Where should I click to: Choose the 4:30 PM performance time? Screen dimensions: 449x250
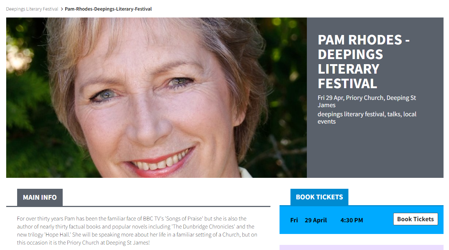352,220
